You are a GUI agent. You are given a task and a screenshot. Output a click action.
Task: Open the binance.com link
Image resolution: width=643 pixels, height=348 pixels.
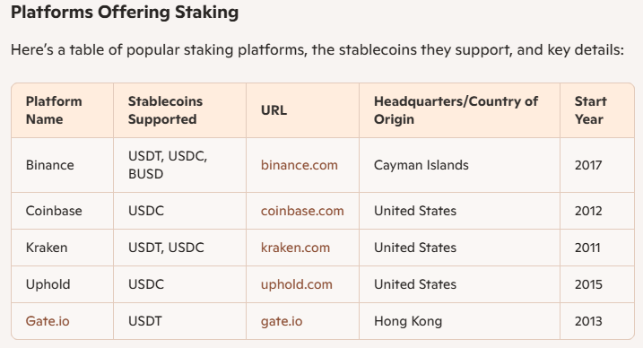tap(299, 165)
